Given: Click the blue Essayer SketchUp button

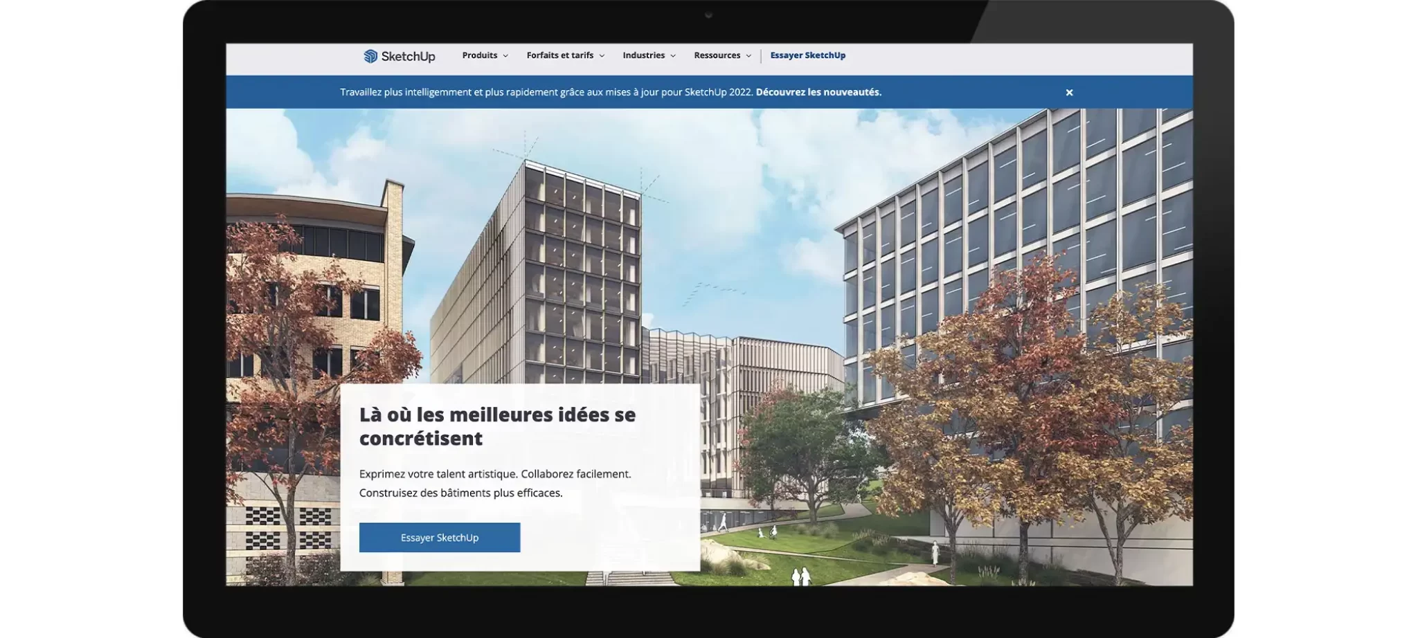Looking at the screenshot, I should pyautogui.click(x=440, y=538).
